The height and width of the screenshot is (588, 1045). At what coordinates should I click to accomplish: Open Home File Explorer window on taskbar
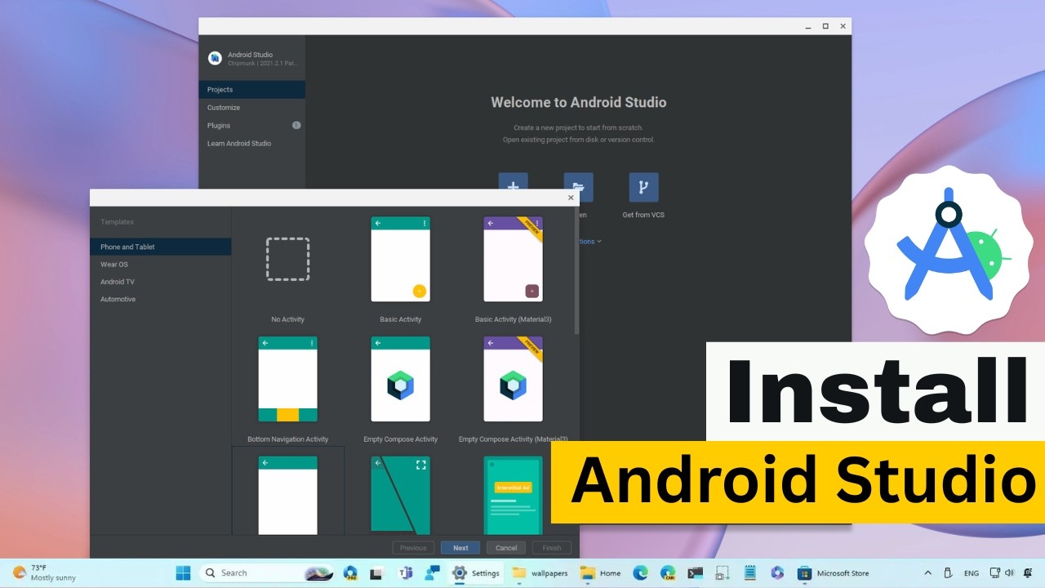click(x=601, y=572)
